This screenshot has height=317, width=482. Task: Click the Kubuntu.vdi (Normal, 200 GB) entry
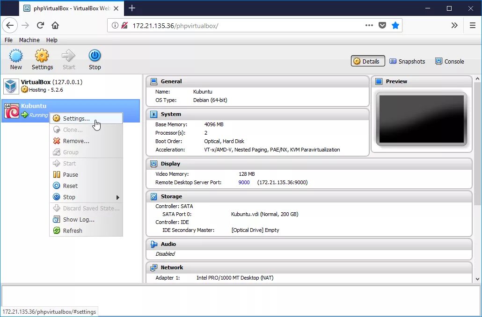pyautogui.click(x=265, y=215)
